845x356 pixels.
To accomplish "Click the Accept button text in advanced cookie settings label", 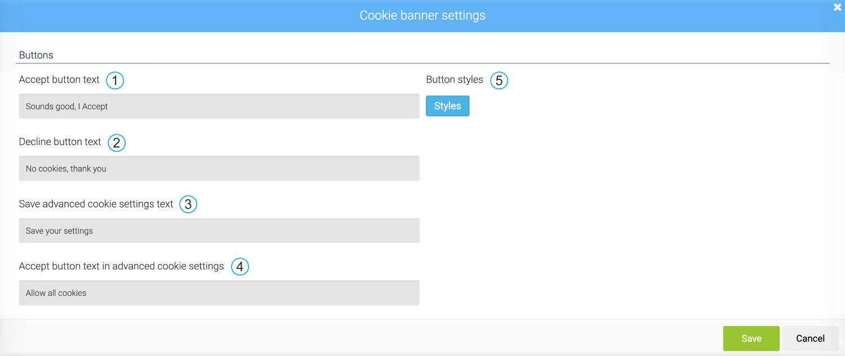I will (122, 265).
